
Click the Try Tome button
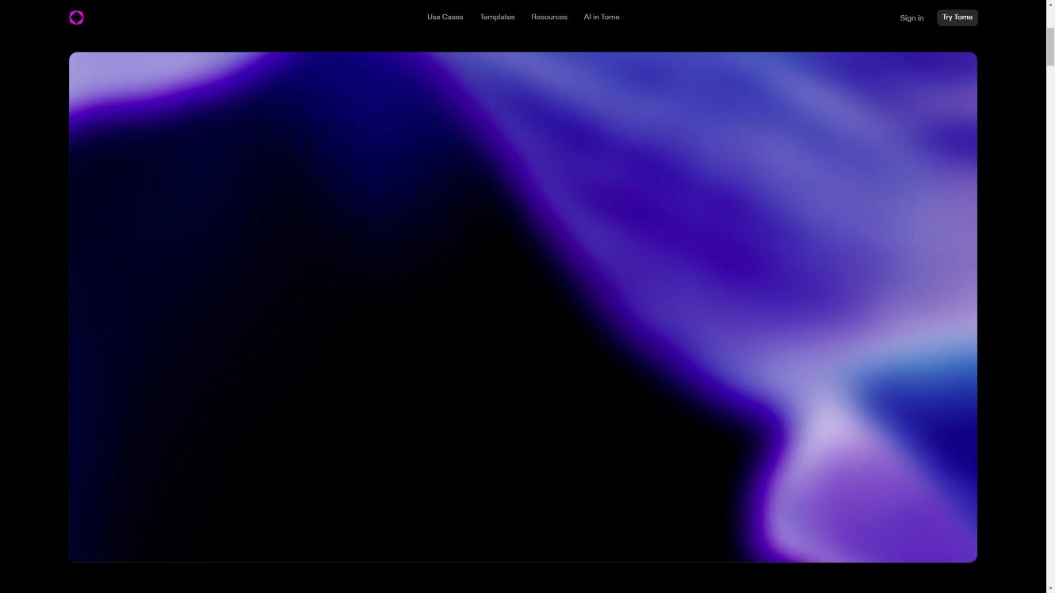(957, 17)
